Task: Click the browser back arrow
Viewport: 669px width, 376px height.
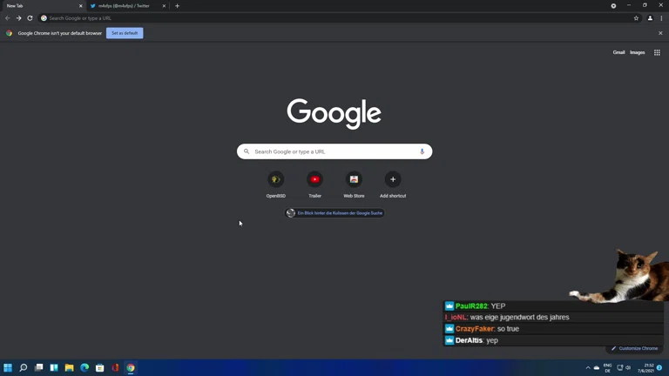Action: coord(7,18)
